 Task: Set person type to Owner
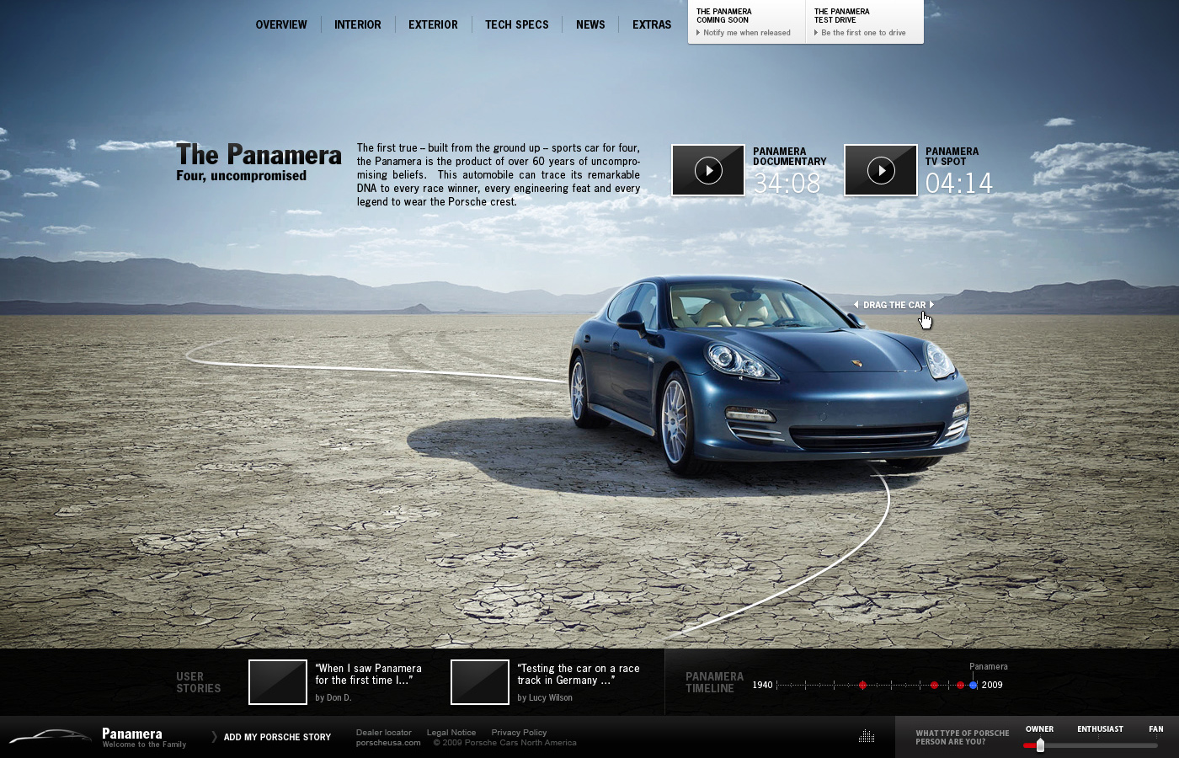1039,729
